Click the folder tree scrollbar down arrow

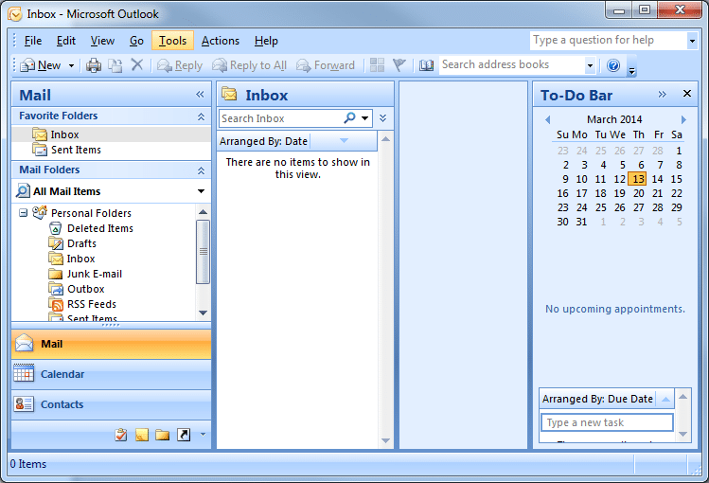(x=203, y=313)
